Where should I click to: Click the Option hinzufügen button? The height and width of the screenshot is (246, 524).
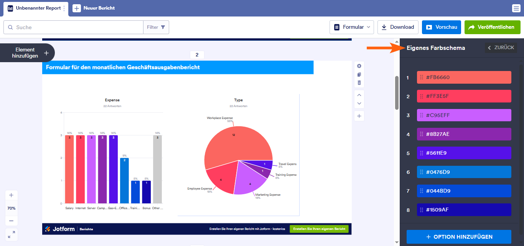pyautogui.click(x=459, y=237)
